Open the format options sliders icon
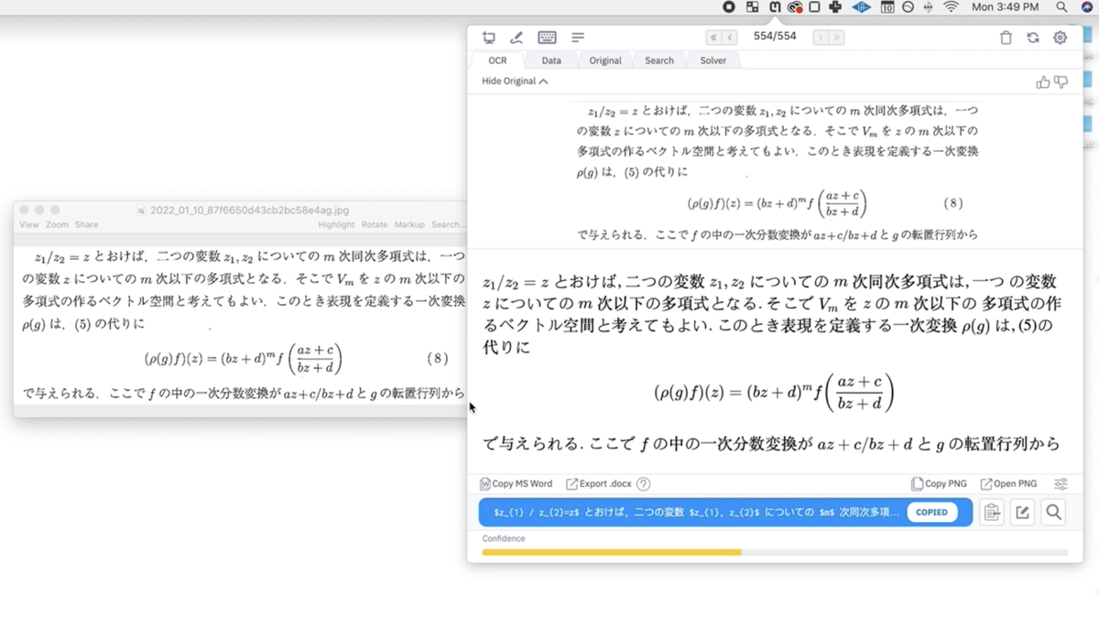Image resolution: width=1099 pixels, height=617 pixels. click(x=1061, y=484)
